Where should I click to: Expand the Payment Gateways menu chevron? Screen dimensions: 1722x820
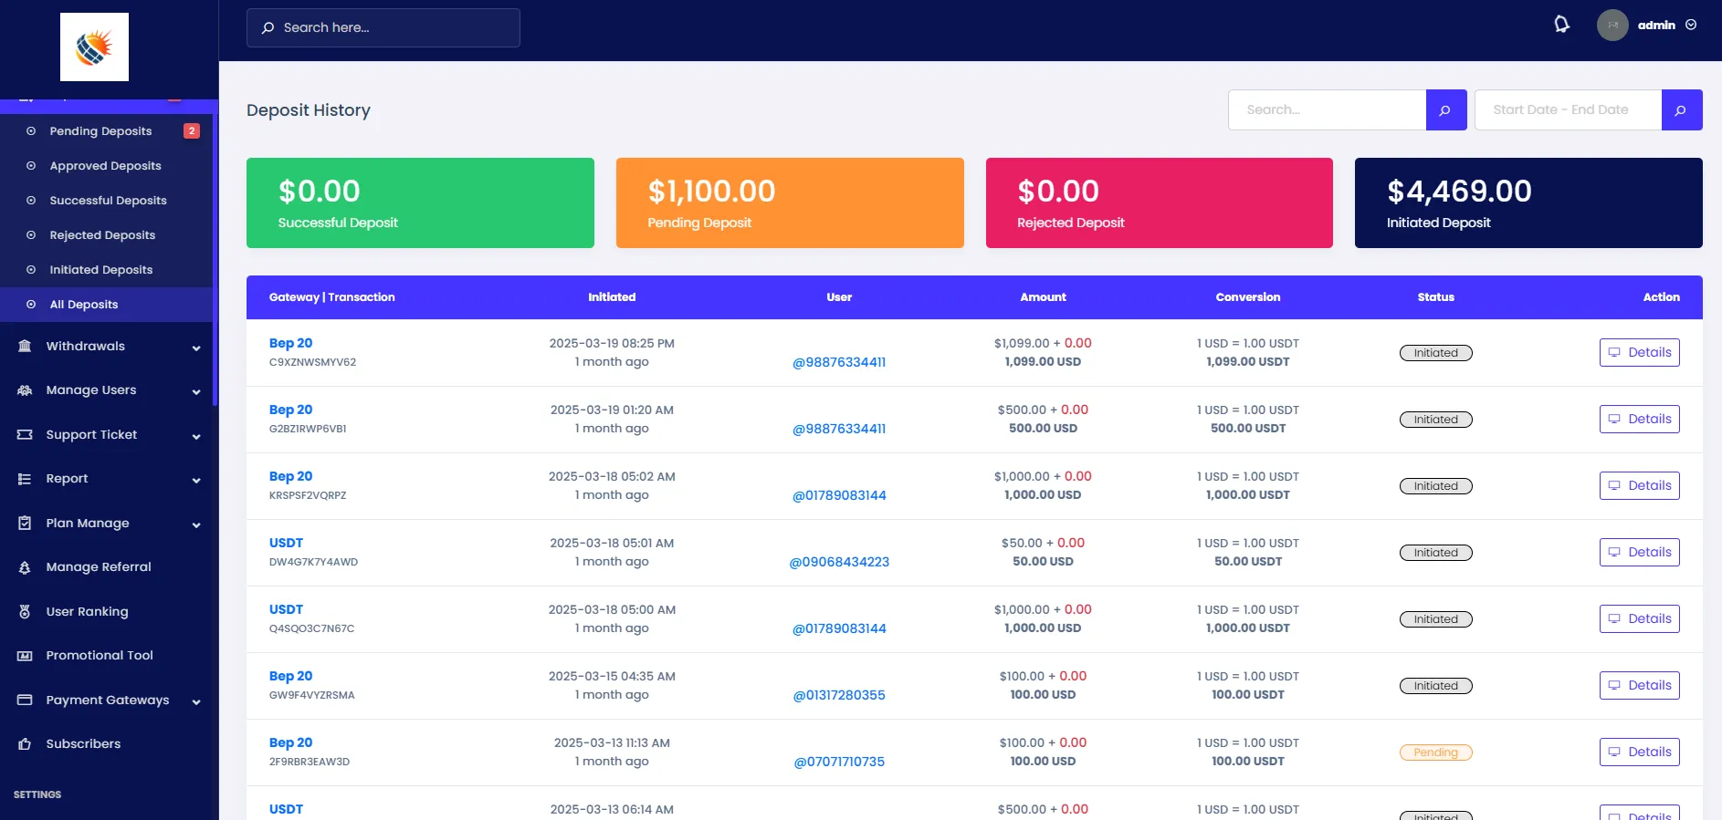click(x=195, y=701)
